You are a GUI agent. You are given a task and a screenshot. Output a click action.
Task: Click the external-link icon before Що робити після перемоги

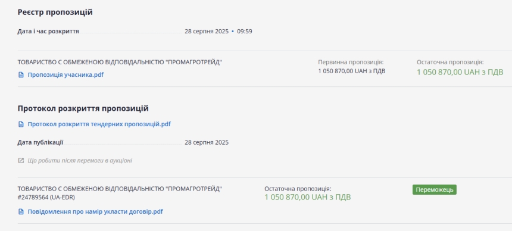pyautogui.click(x=21, y=160)
